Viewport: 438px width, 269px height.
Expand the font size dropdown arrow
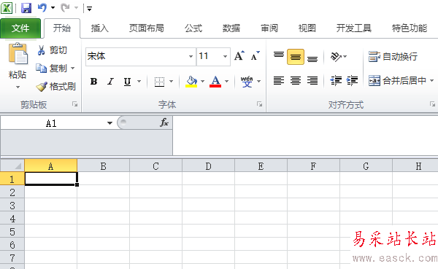(x=225, y=56)
